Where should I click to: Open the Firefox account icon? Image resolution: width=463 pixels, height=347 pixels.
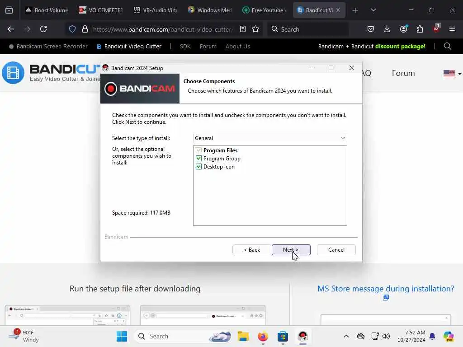point(403,29)
